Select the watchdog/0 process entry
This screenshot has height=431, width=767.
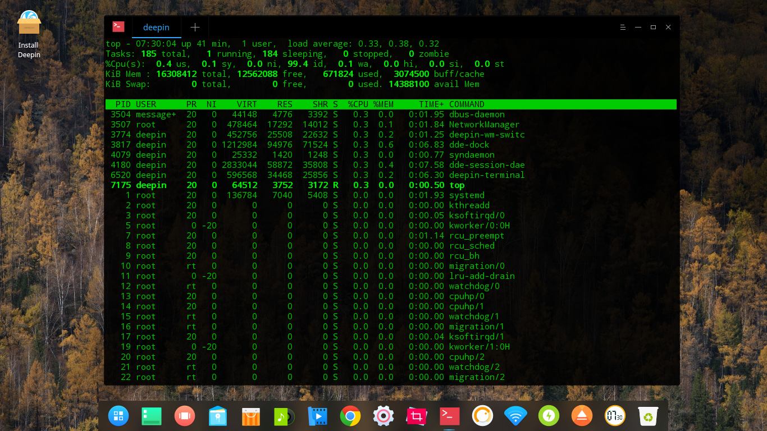pos(391,286)
